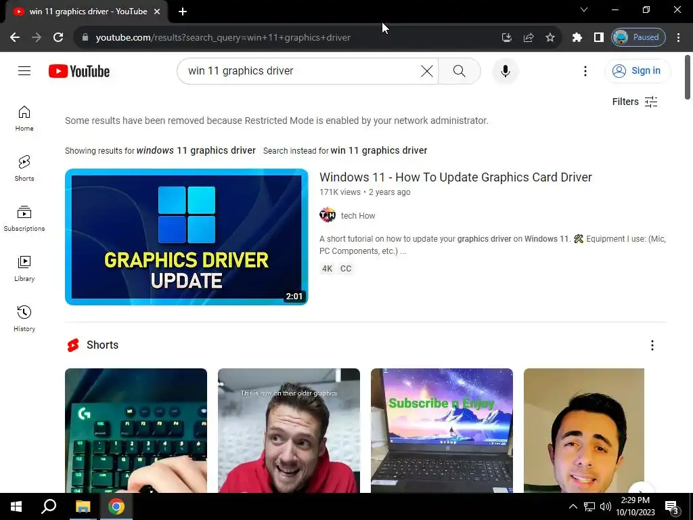Image resolution: width=693 pixels, height=520 pixels.
Task: Search instead for win 11 graphics driver
Action: point(379,150)
